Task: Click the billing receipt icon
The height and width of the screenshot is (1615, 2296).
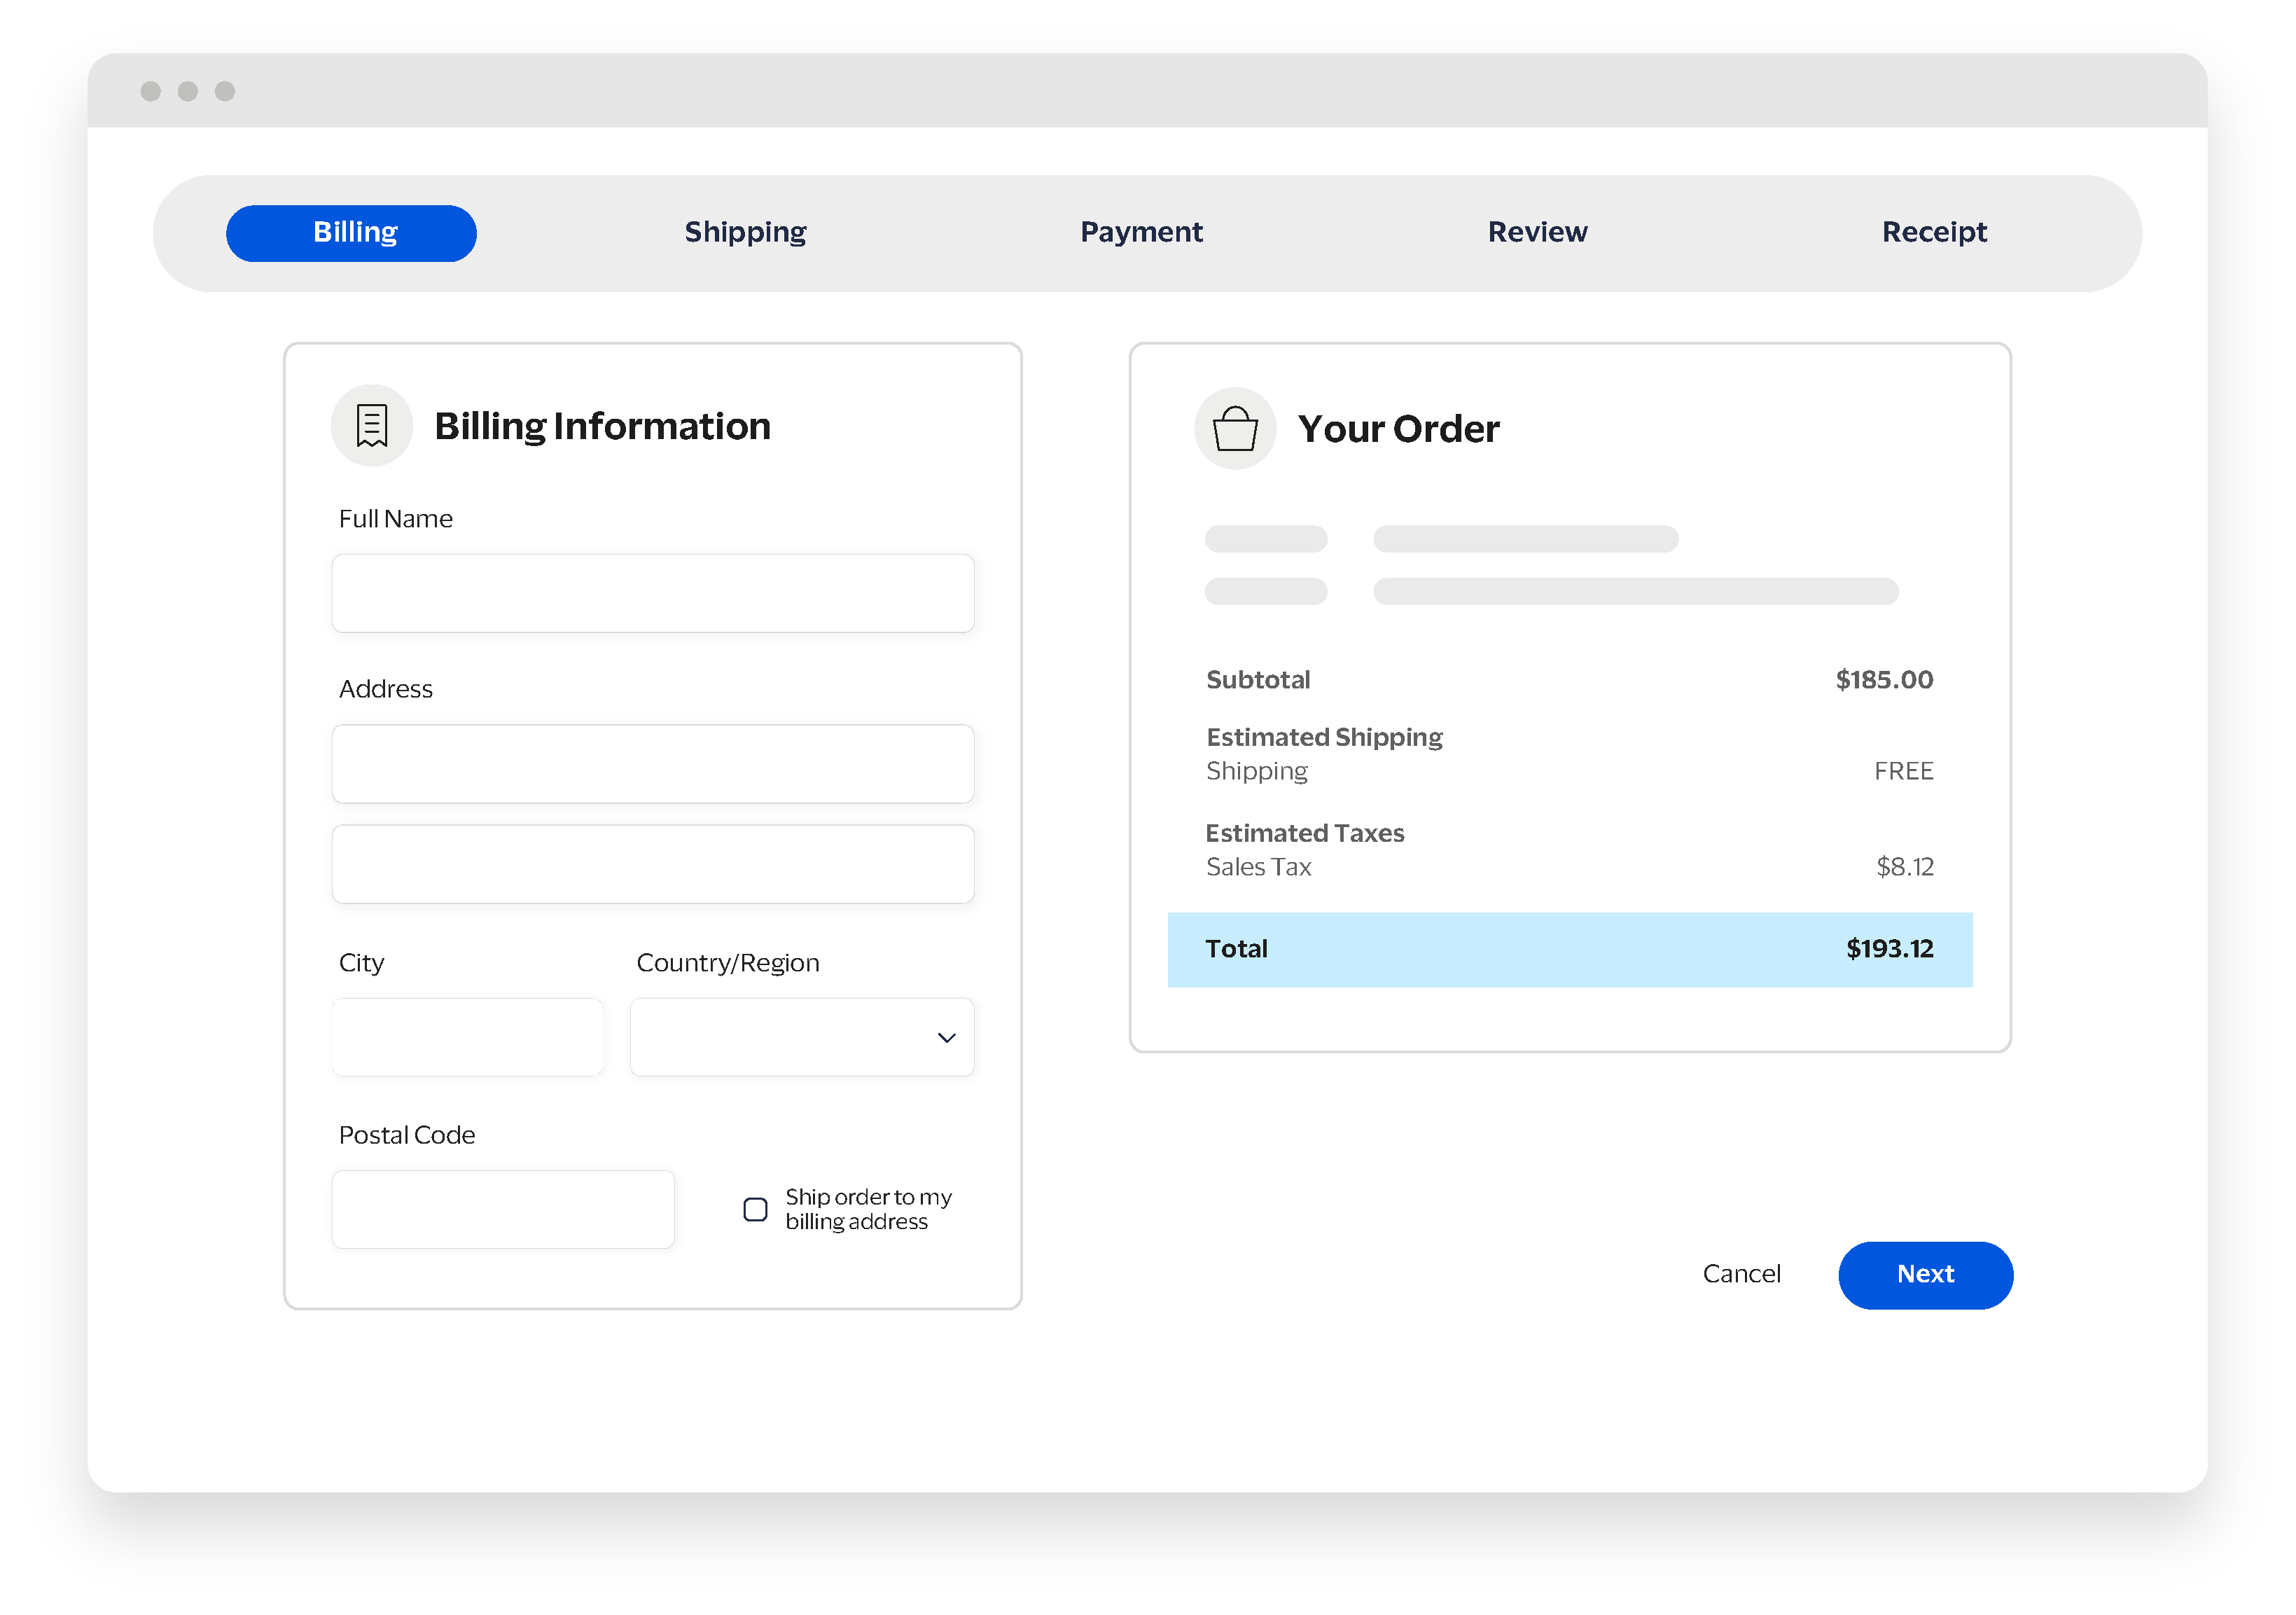Action: click(x=371, y=426)
